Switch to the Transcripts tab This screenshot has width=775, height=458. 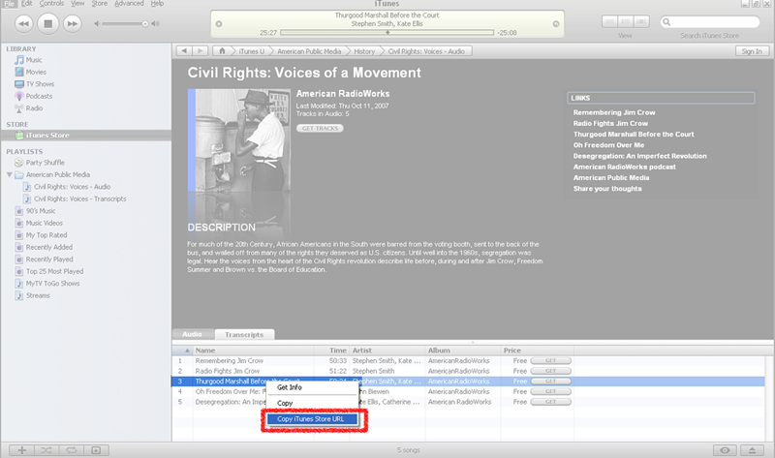click(244, 334)
